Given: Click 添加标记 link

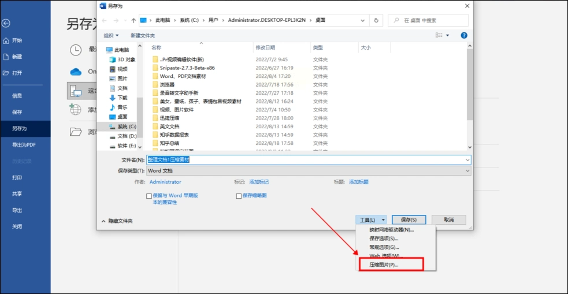Looking at the screenshot, I should click(x=259, y=182).
